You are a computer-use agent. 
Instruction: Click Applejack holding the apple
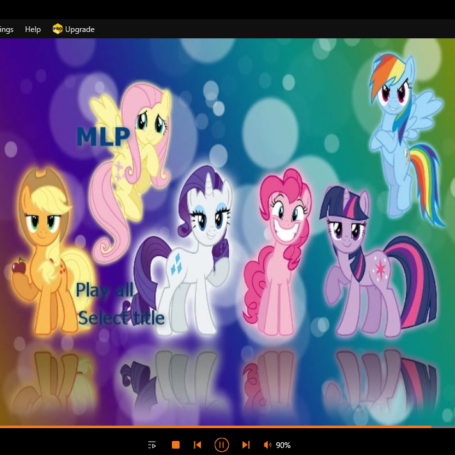click(48, 256)
